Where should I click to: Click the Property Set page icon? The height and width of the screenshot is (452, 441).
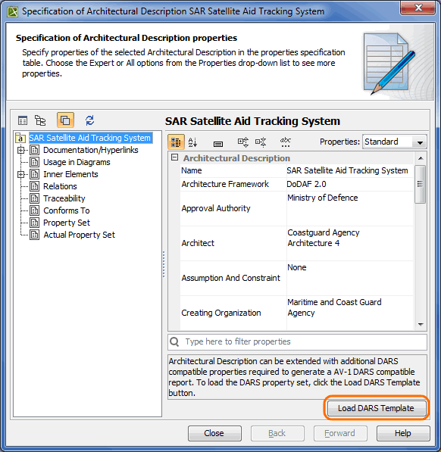[x=35, y=223]
